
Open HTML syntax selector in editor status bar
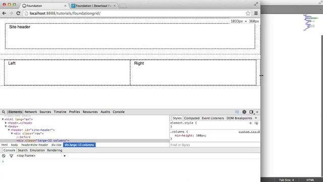[310, 180]
